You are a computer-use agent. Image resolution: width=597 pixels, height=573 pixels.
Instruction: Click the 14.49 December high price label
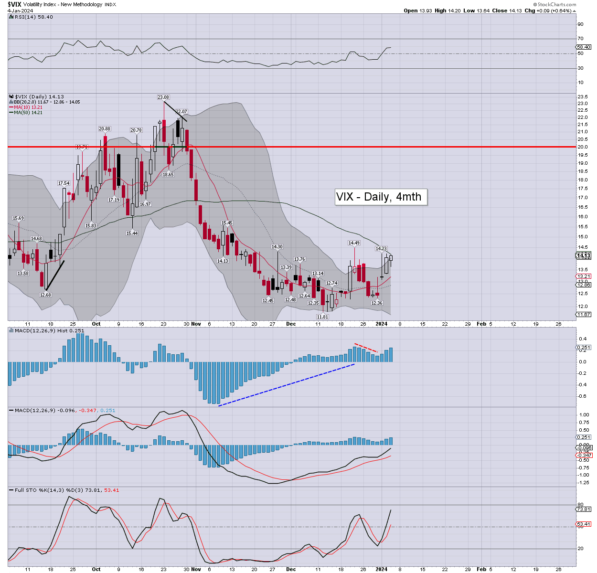click(354, 243)
